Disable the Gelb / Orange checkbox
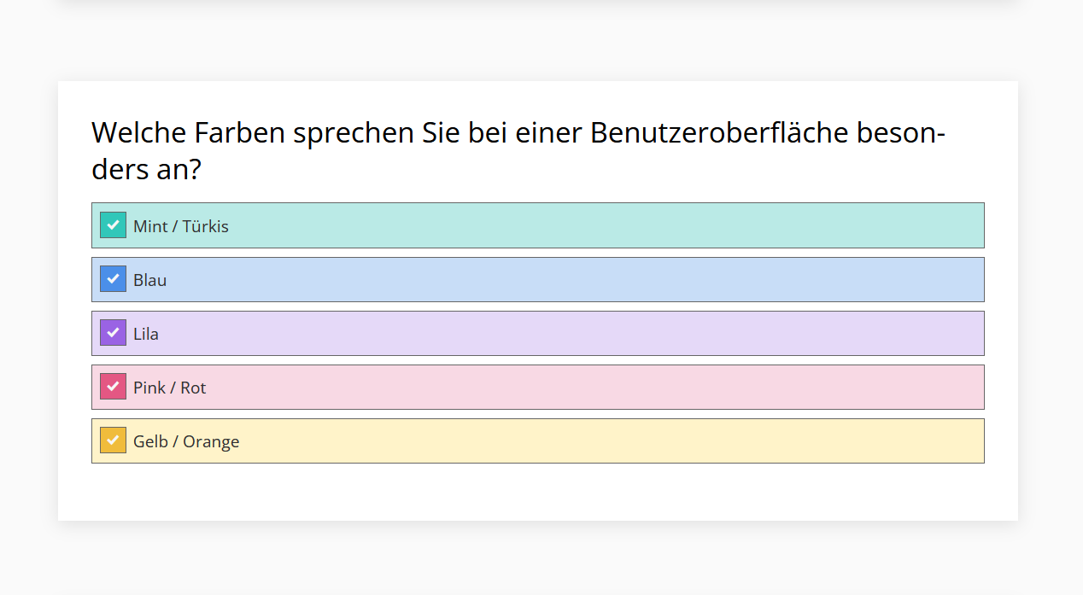The image size is (1083, 595). pyautogui.click(x=113, y=440)
